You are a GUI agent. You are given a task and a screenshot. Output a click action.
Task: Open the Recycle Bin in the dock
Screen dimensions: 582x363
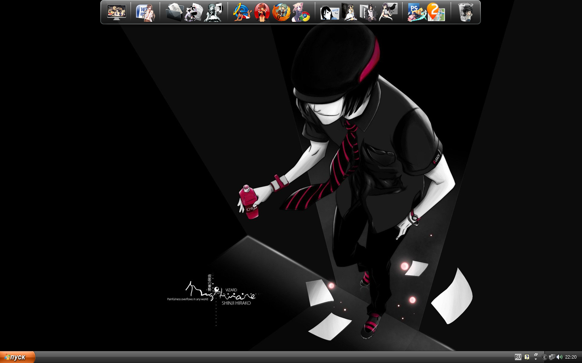click(466, 12)
